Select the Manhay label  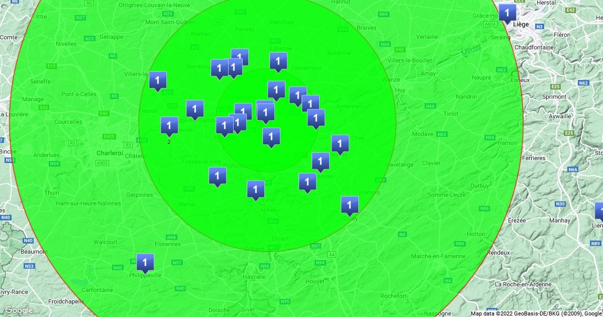pyautogui.click(x=560, y=220)
